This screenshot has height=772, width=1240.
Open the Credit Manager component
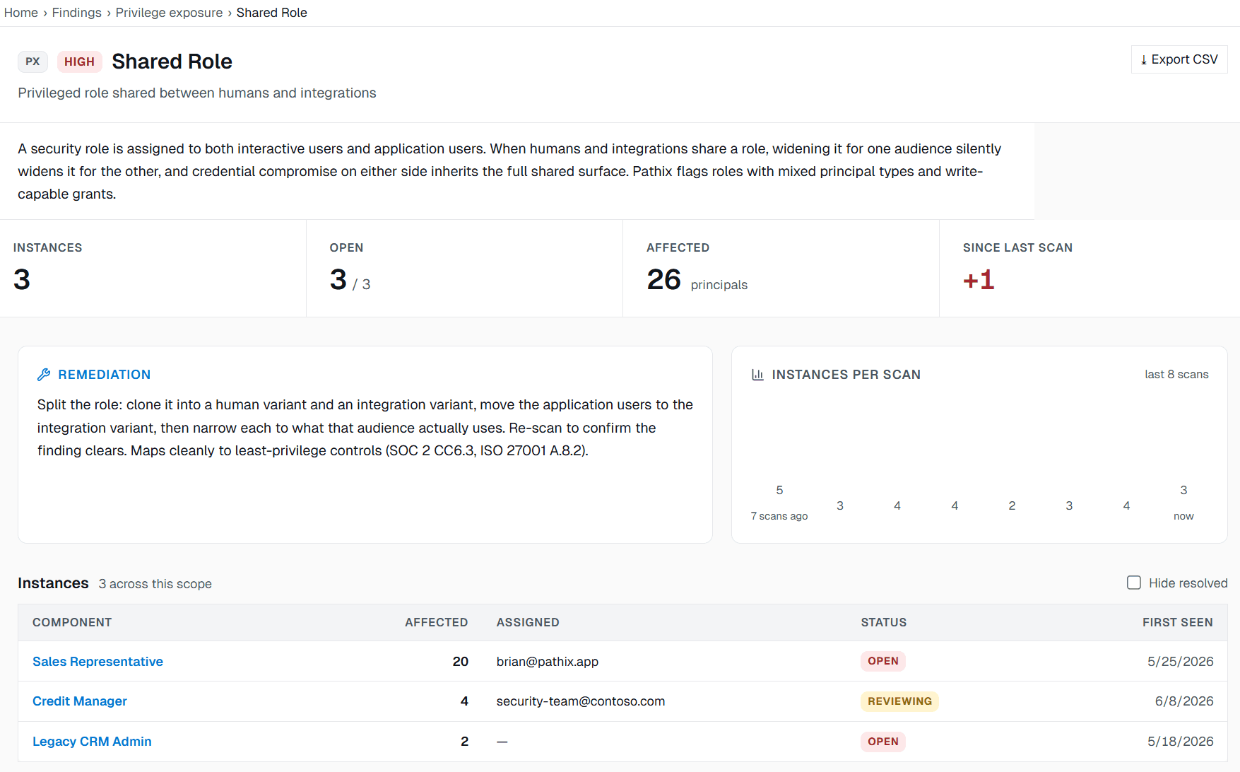[x=80, y=701]
